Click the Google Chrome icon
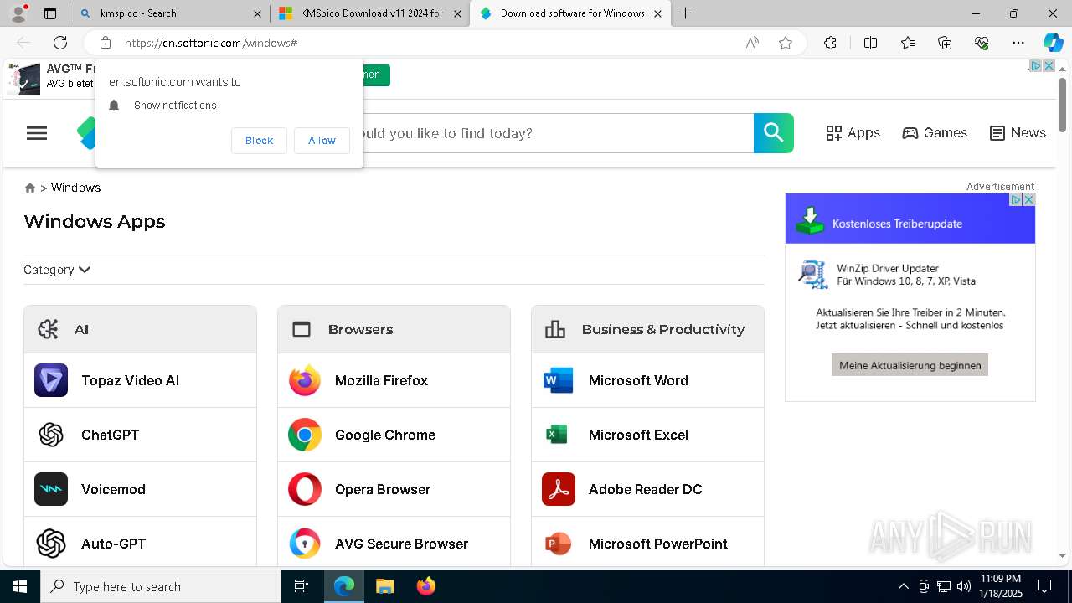Viewport: 1072px width, 603px height. [305, 435]
